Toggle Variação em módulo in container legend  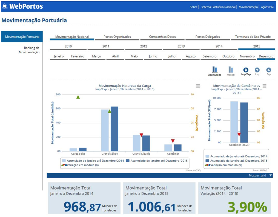[x=223, y=165]
